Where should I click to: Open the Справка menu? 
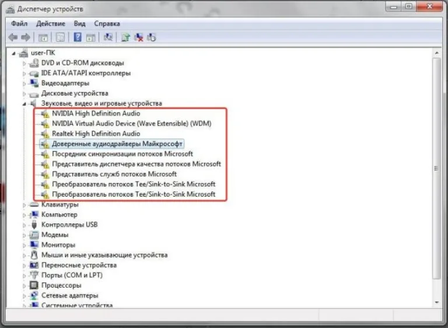point(107,23)
